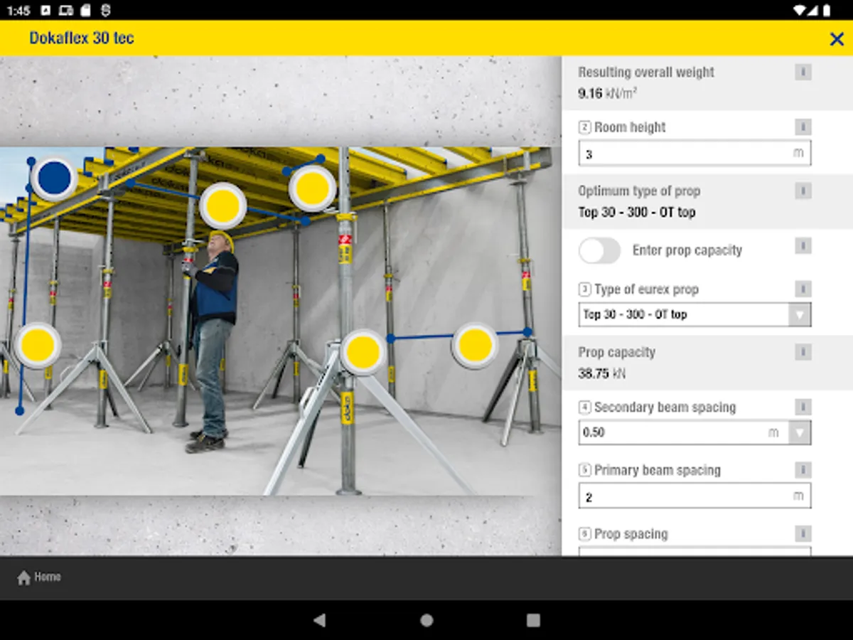Screen dimensions: 853x640
Task: Tap Android home circle button
Action: 426,620
